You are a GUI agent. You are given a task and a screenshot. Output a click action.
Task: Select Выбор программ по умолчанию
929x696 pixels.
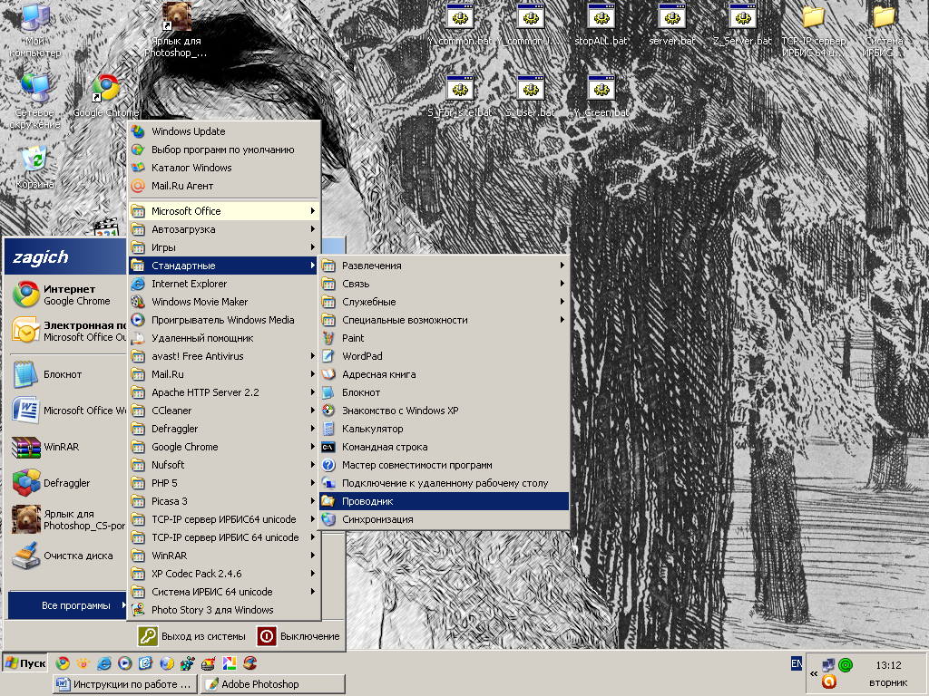coord(225,150)
